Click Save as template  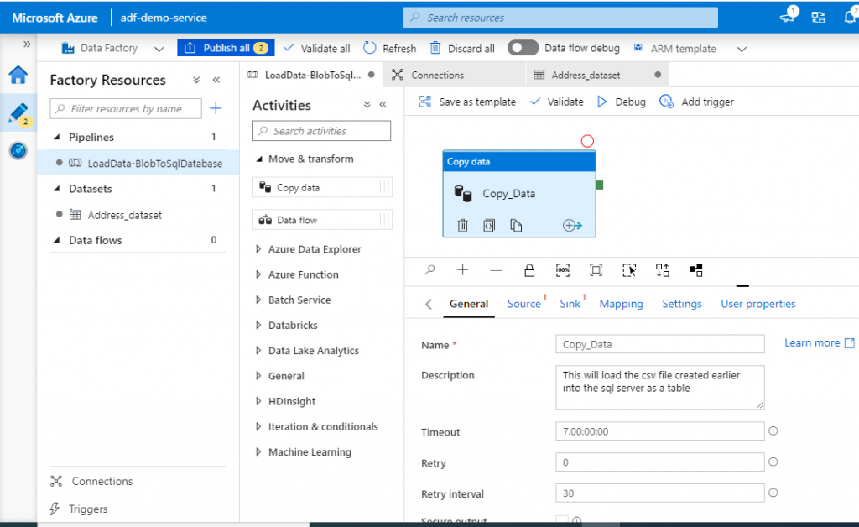click(x=468, y=102)
